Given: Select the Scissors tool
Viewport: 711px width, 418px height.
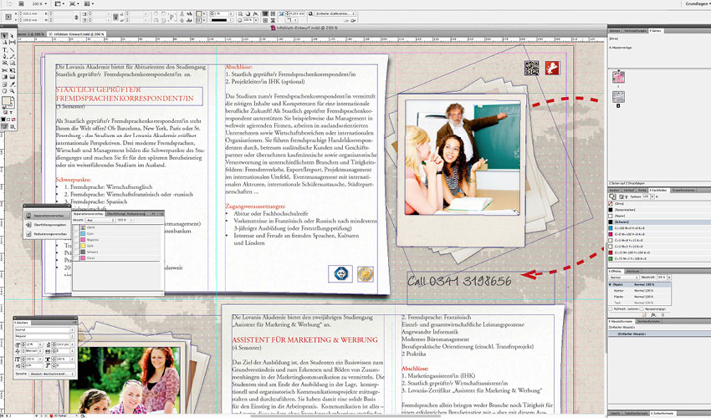Looking at the screenshot, I should pyautogui.click(x=4, y=70).
